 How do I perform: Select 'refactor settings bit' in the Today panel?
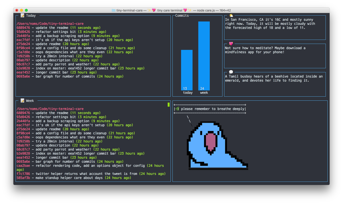pos(56,32)
